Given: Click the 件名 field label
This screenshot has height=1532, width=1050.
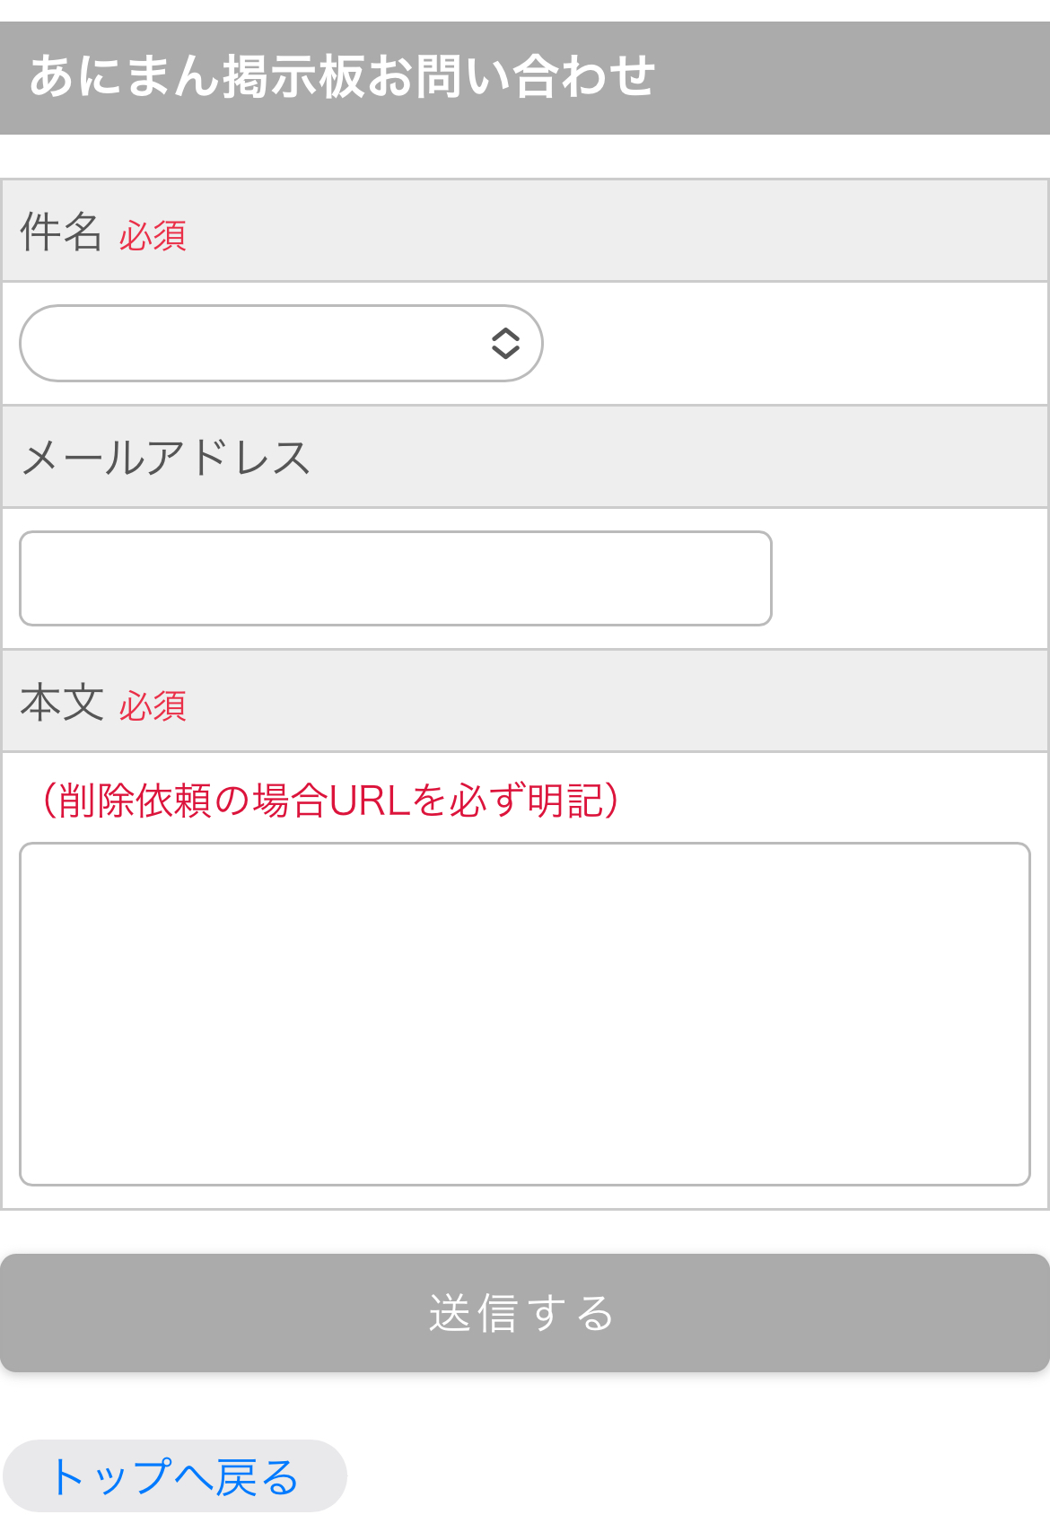Looking at the screenshot, I should tap(61, 232).
